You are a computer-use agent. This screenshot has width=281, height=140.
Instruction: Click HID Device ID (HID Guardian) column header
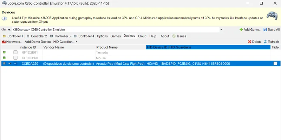click(208, 47)
